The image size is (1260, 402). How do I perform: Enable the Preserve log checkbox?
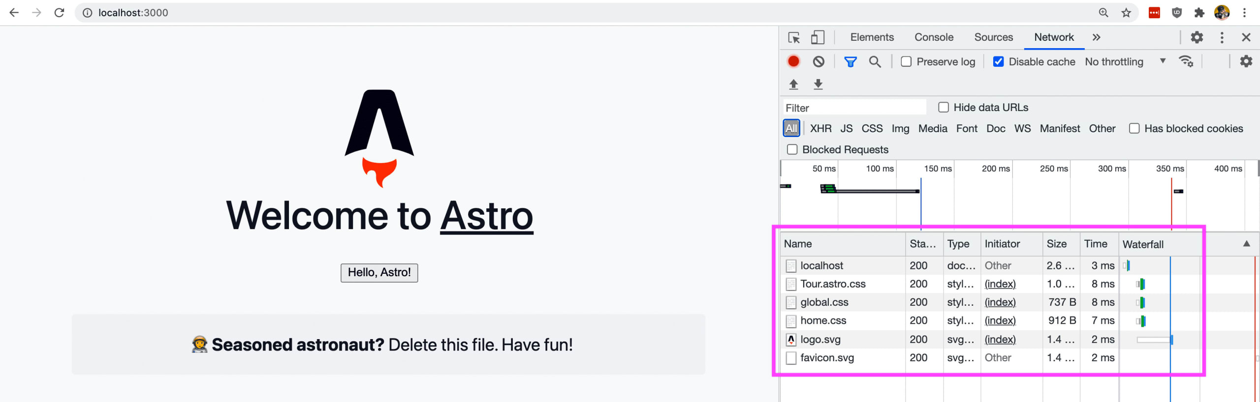click(906, 61)
